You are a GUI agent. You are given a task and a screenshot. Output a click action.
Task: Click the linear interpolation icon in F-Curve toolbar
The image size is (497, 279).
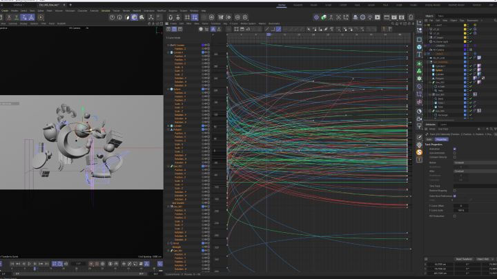(x=267, y=29)
